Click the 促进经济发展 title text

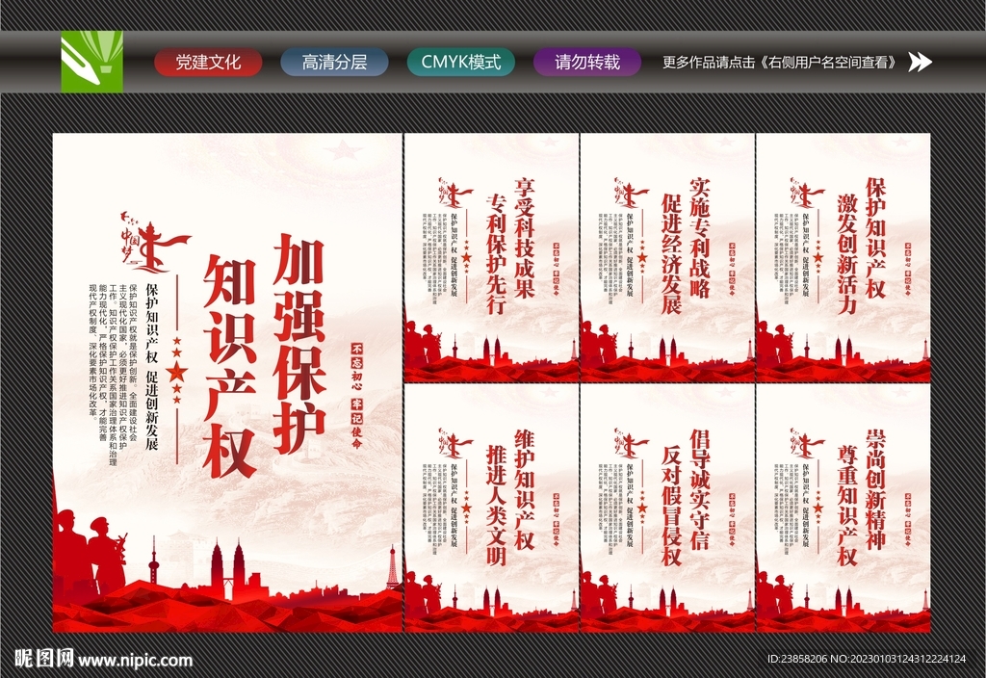tap(671, 254)
